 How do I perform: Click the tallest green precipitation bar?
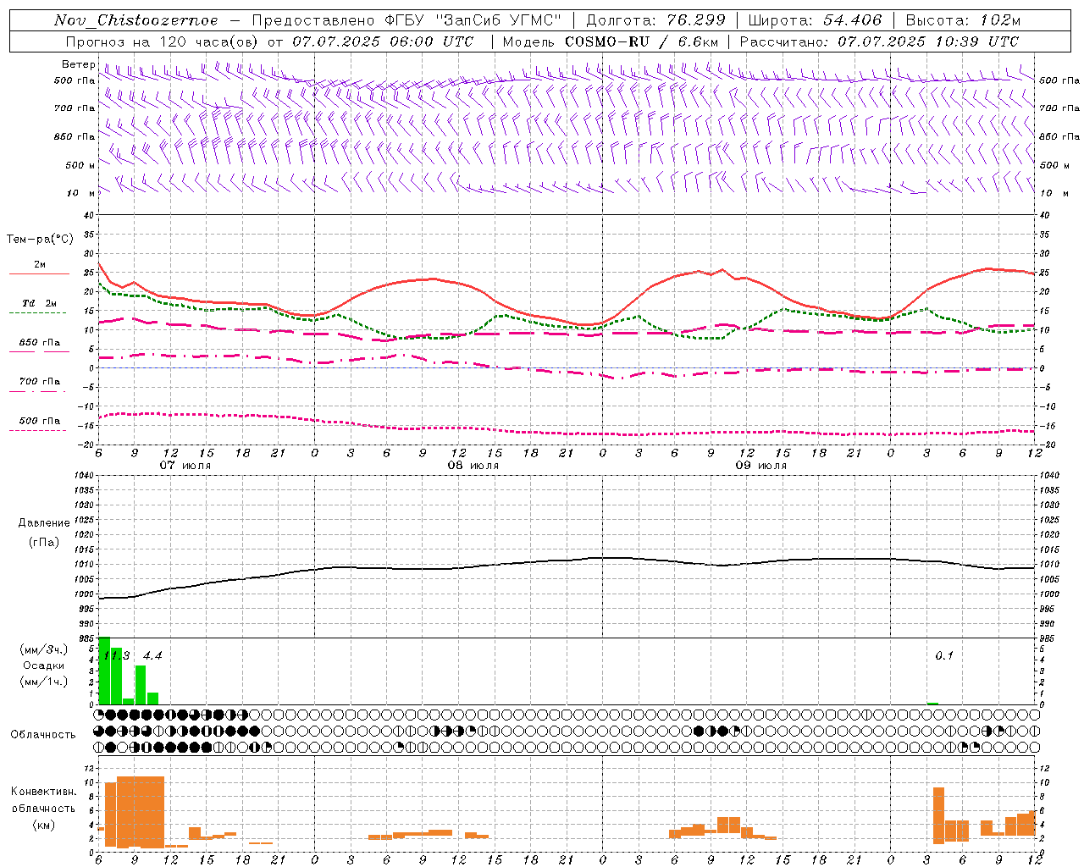pos(104,671)
